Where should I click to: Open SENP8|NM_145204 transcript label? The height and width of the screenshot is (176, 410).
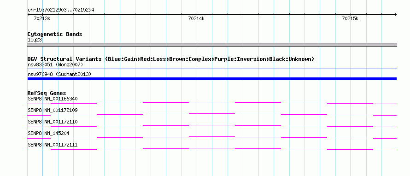(48, 133)
